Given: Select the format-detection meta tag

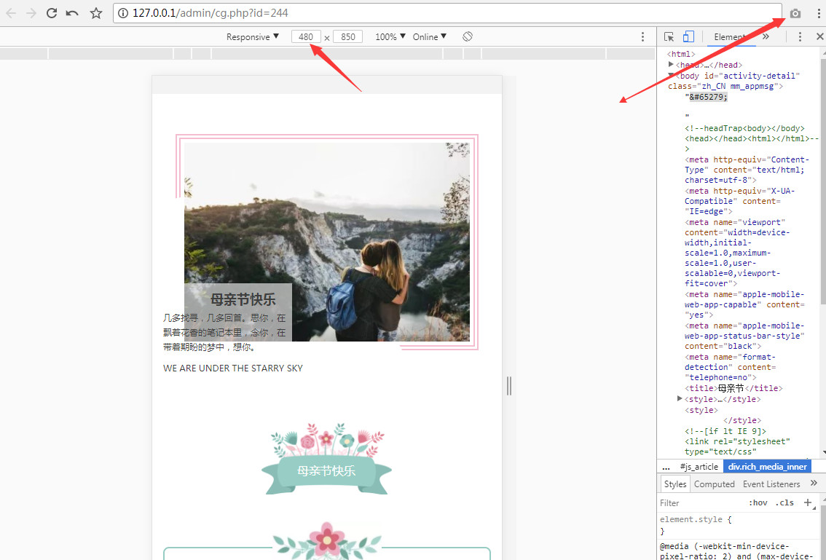Looking at the screenshot, I should (x=731, y=367).
